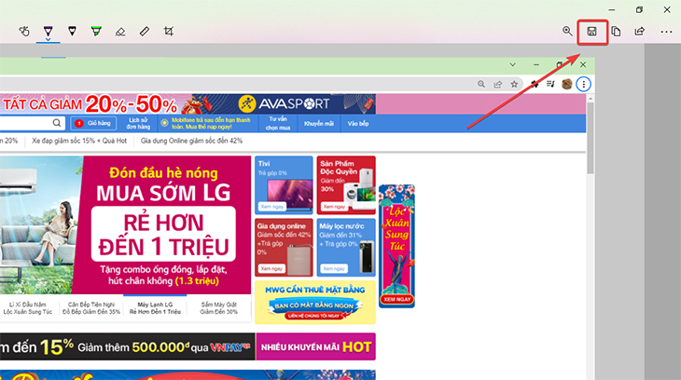This screenshot has height=380, width=681.
Task: Select the ballpoint pen tool
Action: point(49,31)
